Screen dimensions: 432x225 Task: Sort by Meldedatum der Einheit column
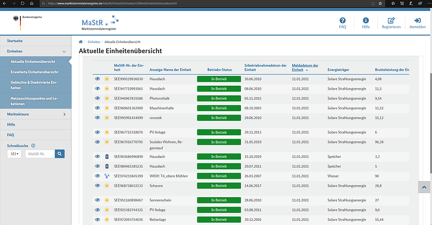pyautogui.click(x=305, y=68)
